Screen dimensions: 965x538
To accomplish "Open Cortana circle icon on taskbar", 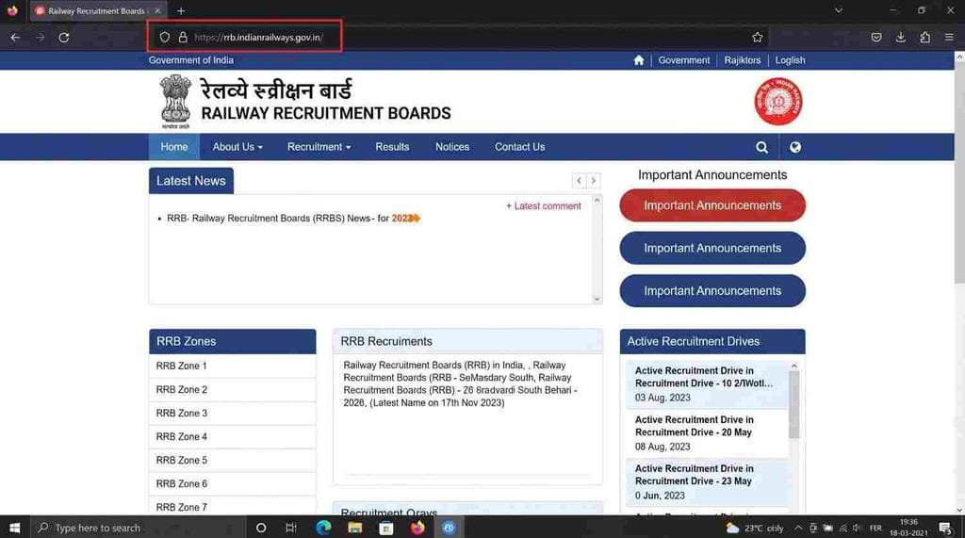I will click(261, 528).
